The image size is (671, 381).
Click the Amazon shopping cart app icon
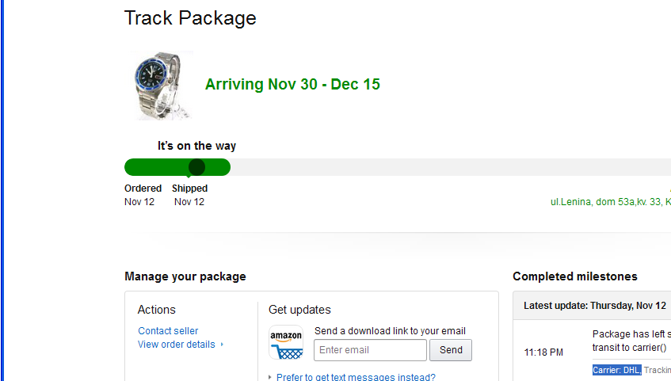tap(286, 343)
